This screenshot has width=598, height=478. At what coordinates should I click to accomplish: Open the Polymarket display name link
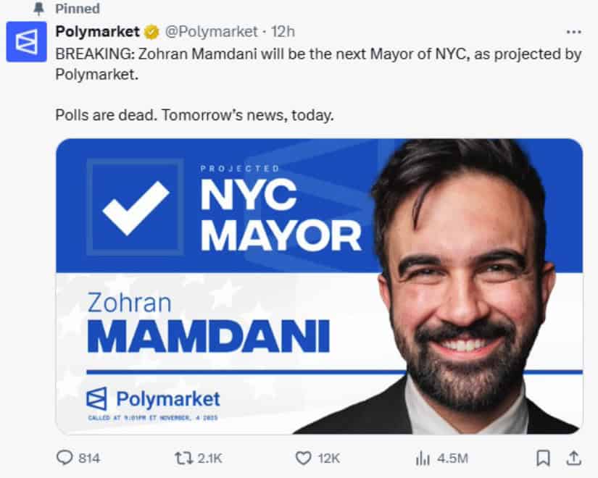tap(99, 32)
